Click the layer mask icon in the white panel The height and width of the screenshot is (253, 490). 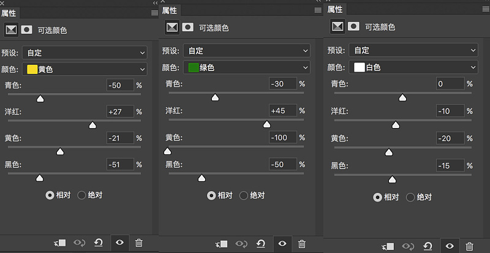point(353,26)
